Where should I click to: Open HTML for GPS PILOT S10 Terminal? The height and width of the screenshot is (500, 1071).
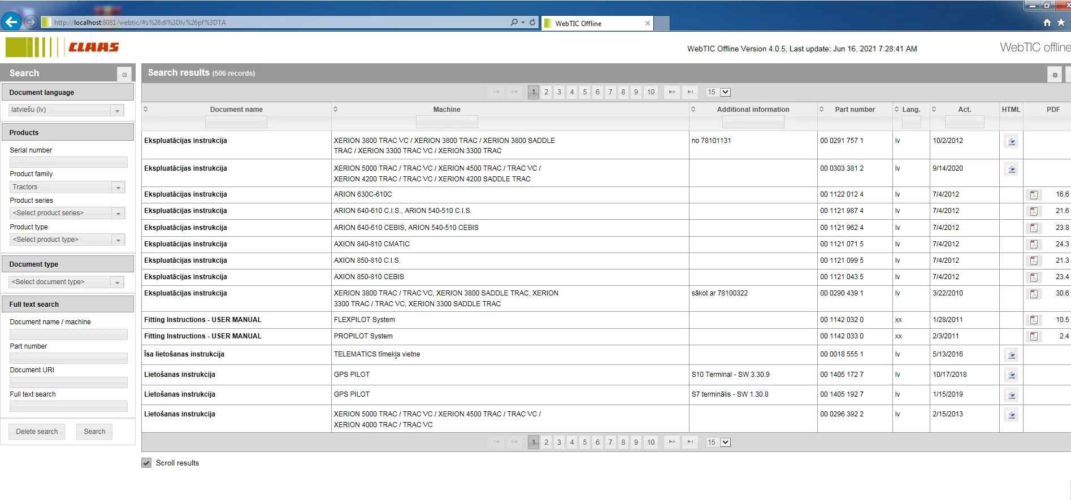pyautogui.click(x=1012, y=375)
